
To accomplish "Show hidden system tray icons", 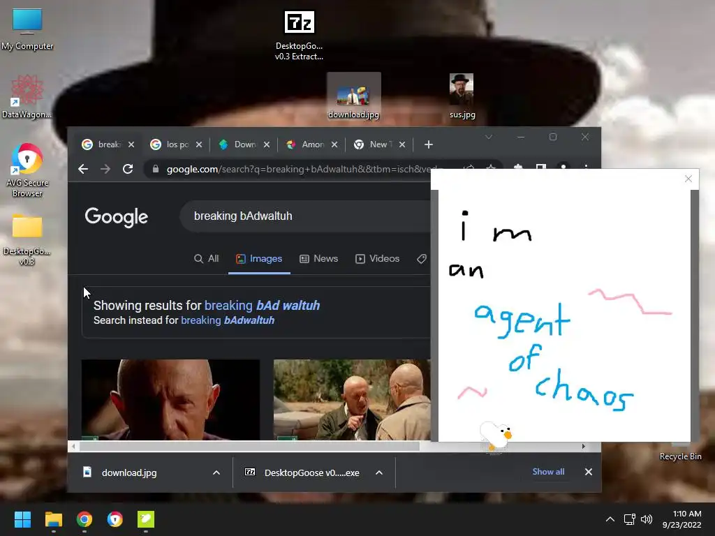I will point(610,519).
